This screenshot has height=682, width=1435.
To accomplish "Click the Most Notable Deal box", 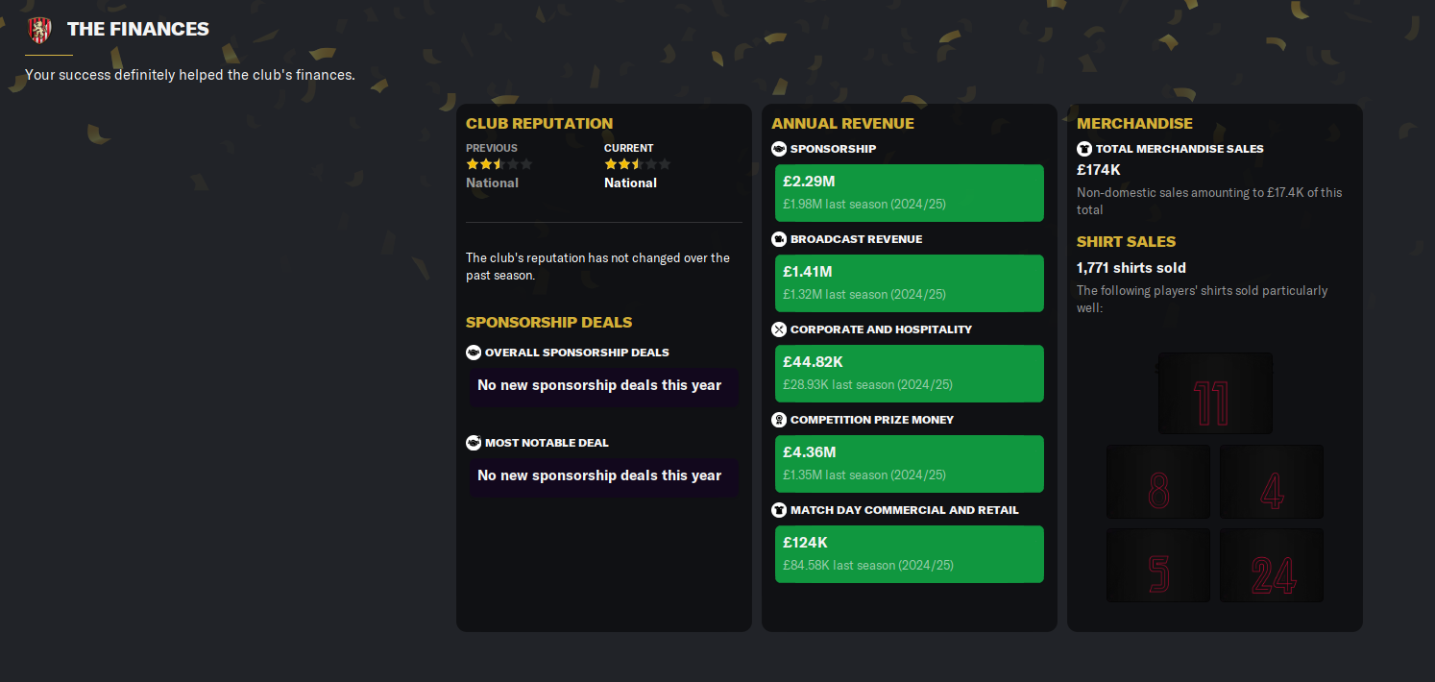I will pyautogui.click(x=603, y=476).
